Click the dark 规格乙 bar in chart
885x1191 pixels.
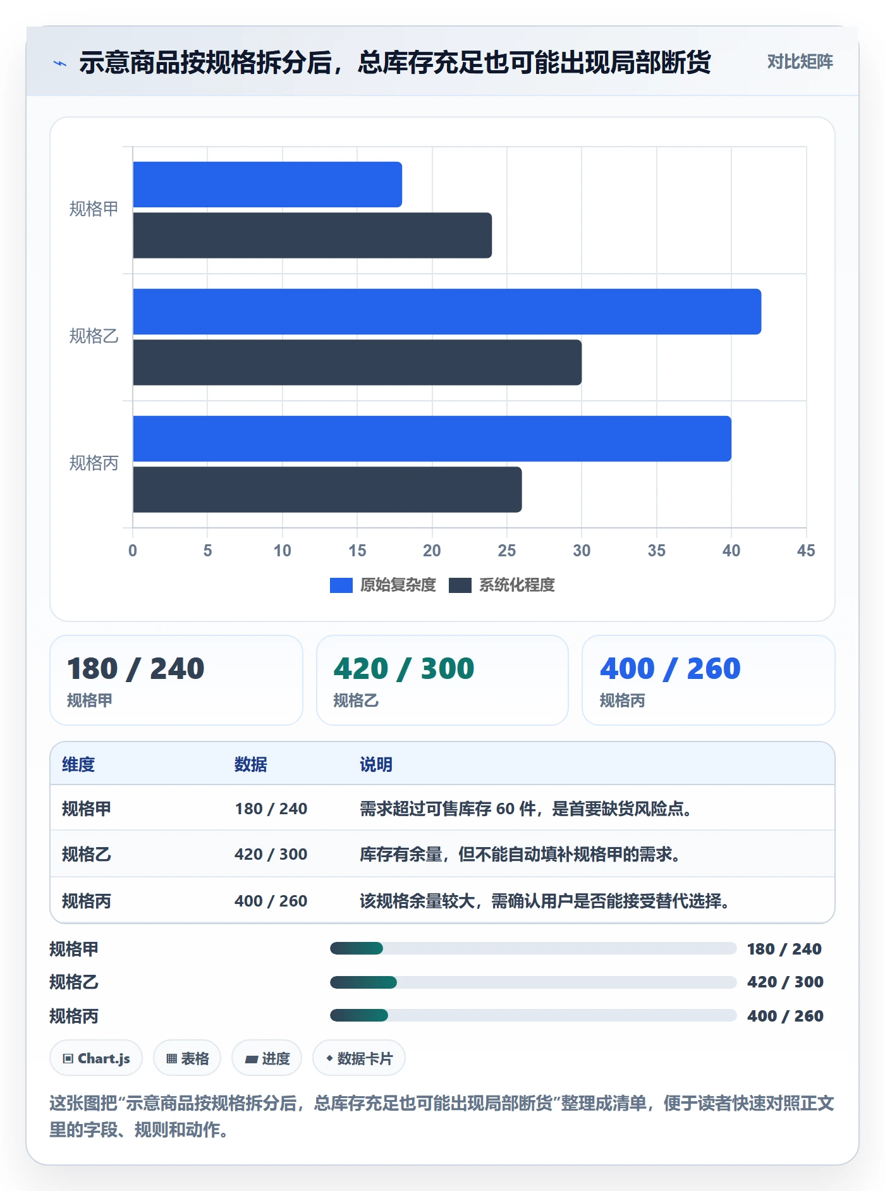click(x=357, y=362)
